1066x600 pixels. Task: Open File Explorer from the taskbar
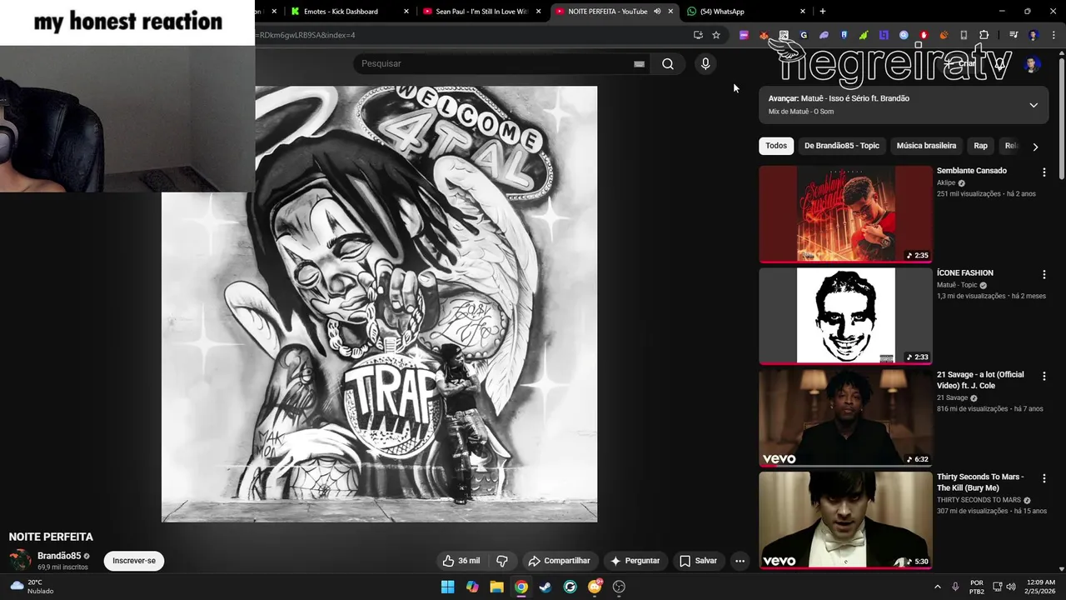tap(496, 587)
